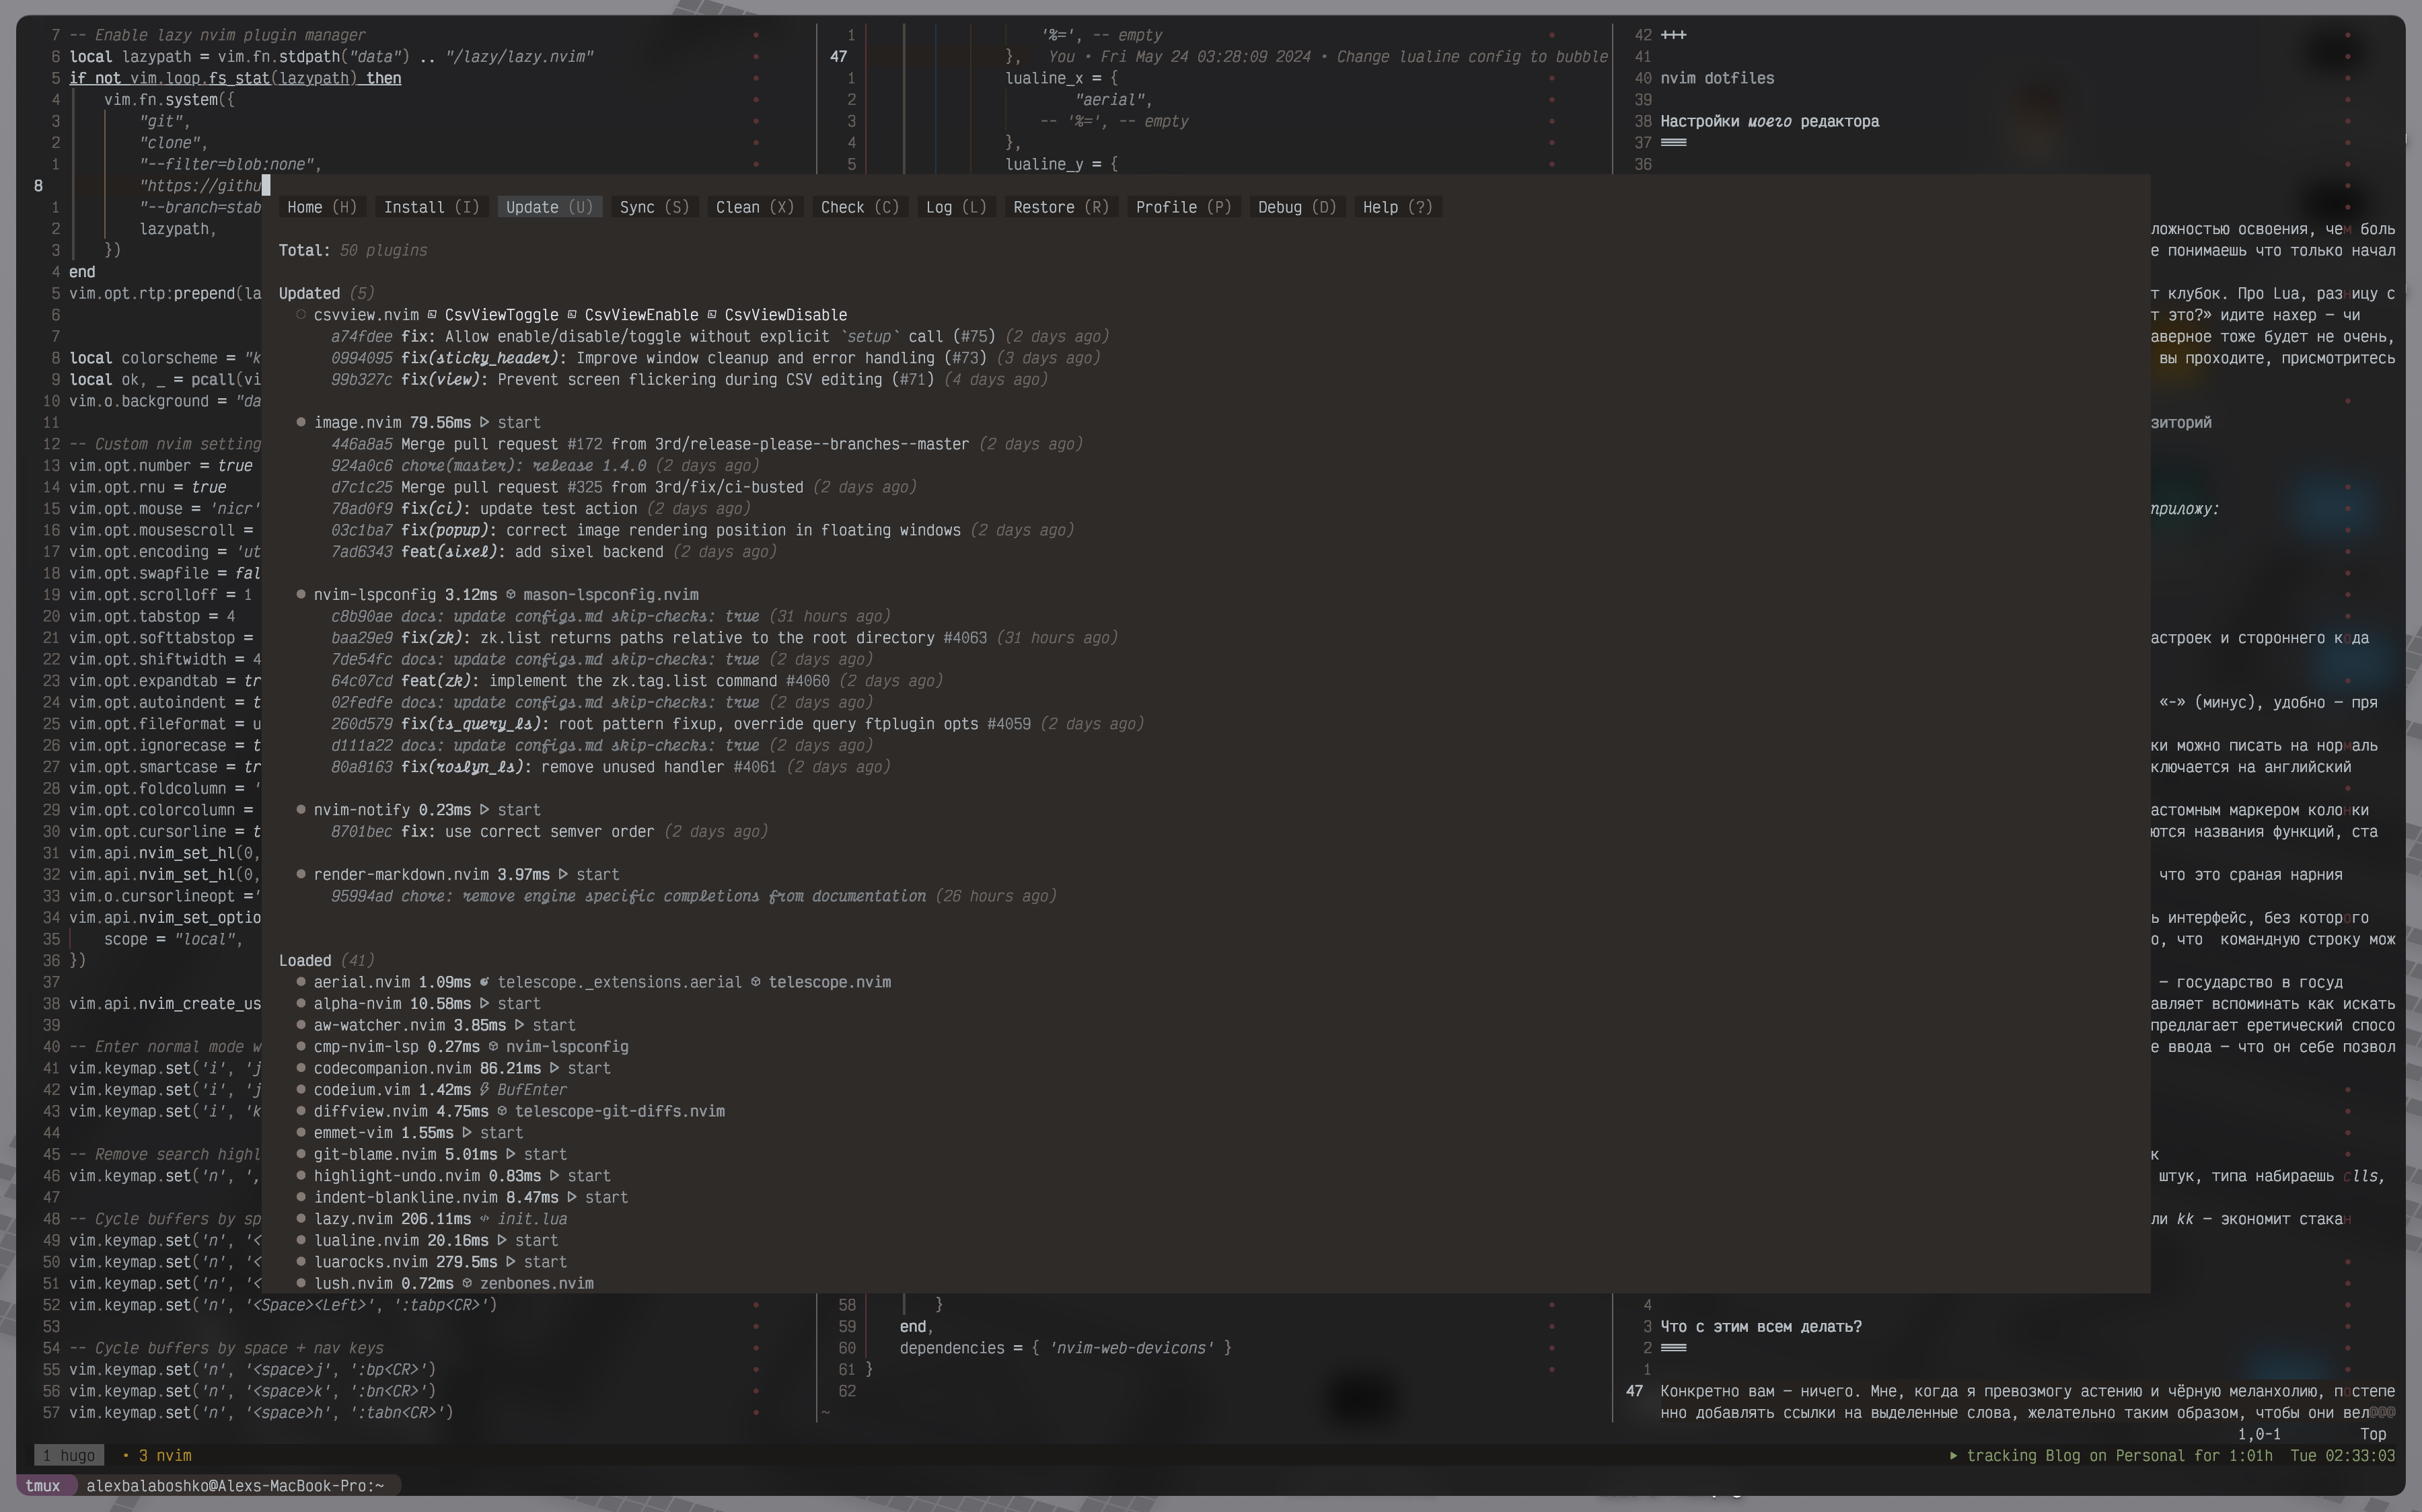Screen dimensions: 2422x1512
Task: Click the Help (?) button
Action: pos(1396,207)
